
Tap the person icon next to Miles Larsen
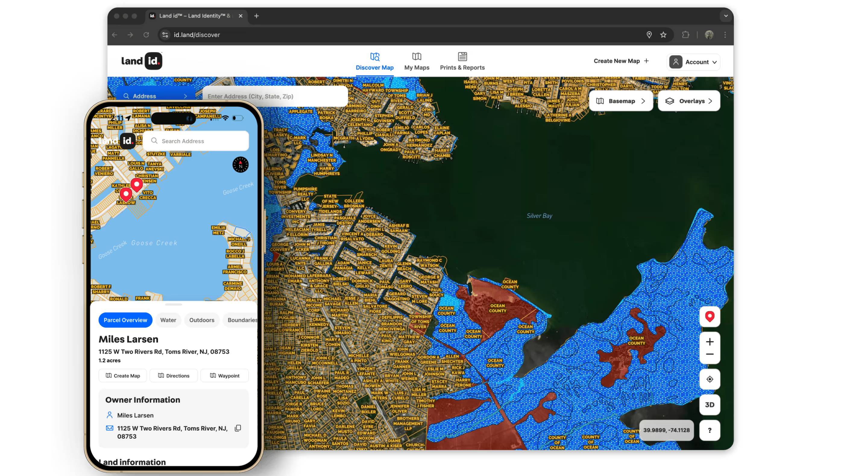click(109, 415)
